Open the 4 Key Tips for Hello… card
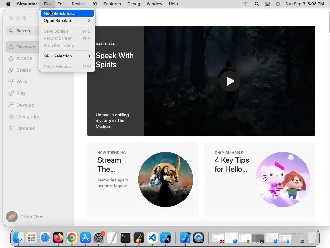Screen dimensions: 330x248 coord(260,180)
